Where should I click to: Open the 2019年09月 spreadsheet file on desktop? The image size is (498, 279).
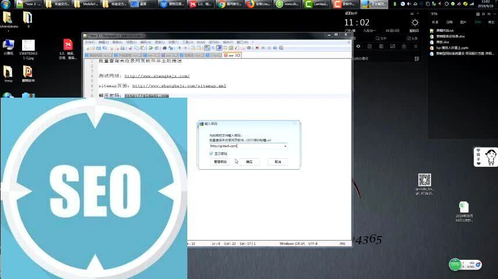(464, 212)
